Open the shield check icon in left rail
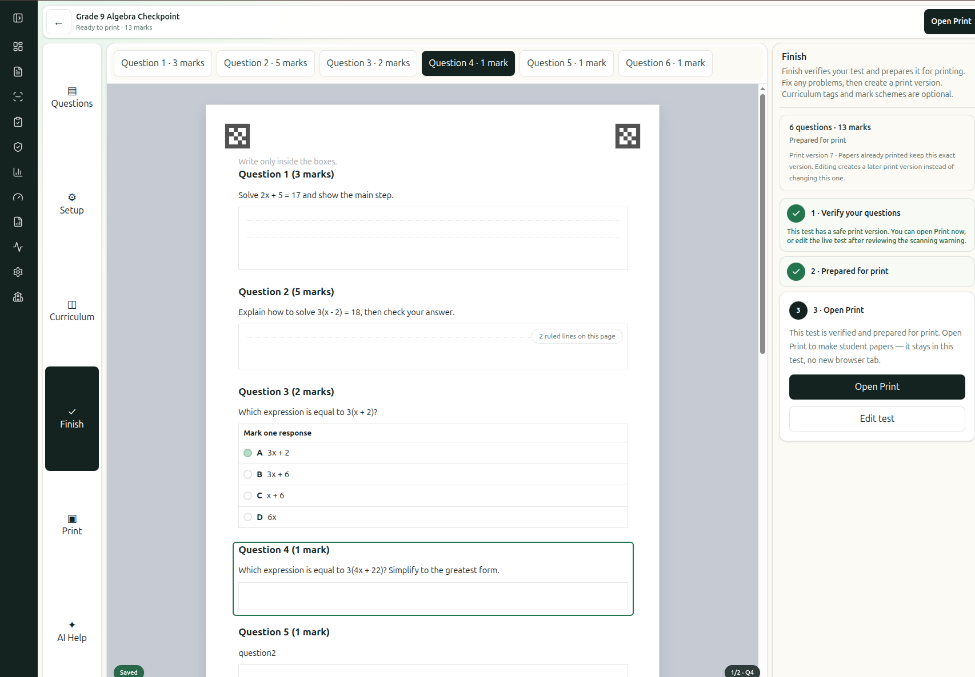 click(18, 147)
